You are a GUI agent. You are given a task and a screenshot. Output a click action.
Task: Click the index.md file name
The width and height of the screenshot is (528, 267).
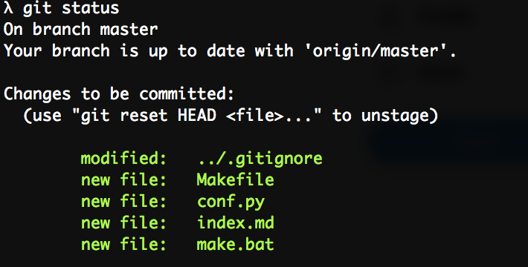click(236, 222)
